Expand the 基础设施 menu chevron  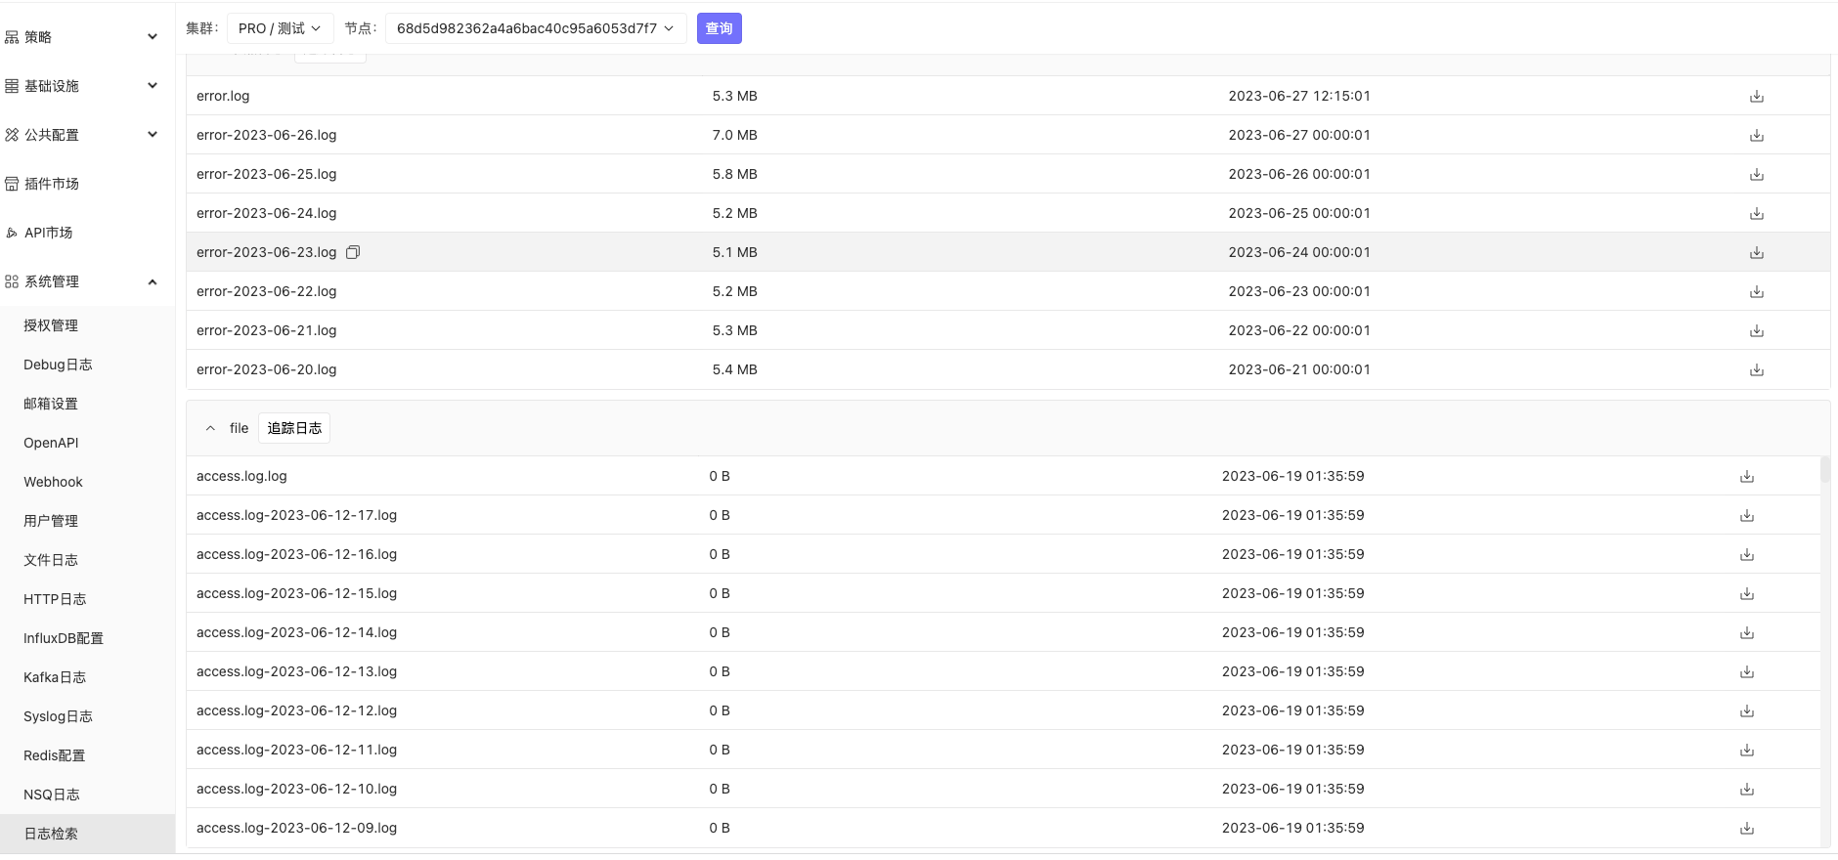click(153, 86)
